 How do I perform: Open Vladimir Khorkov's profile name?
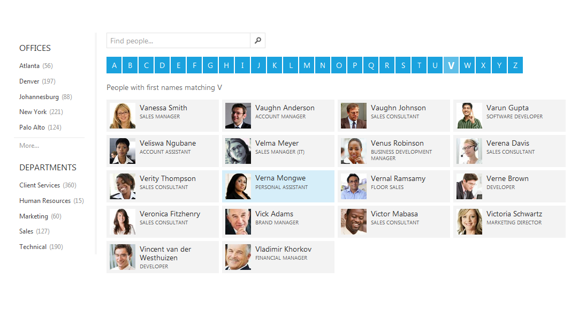(283, 249)
